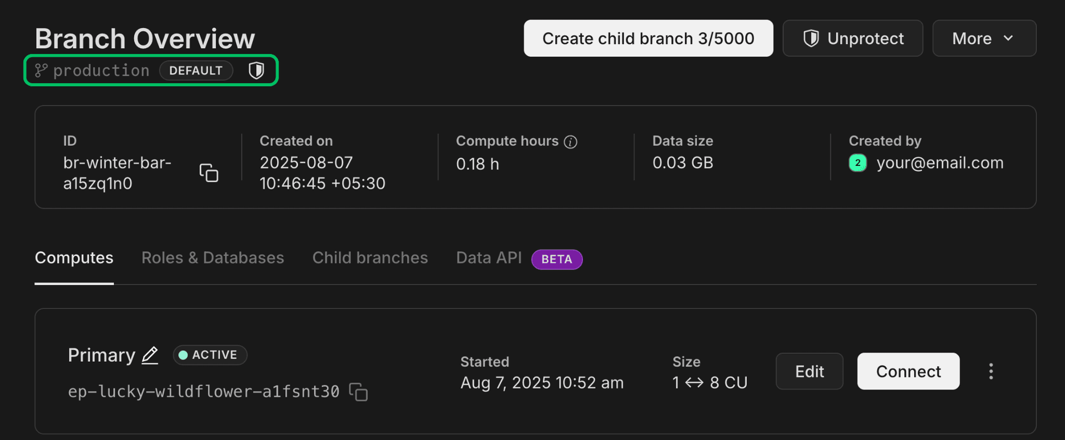This screenshot has height=440, width=1065.
Task: Click the DEFAULT branch badge
Action: point(196,70)
